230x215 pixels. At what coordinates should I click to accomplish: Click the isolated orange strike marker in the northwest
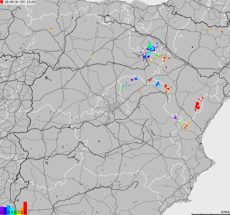pos(51,29)
